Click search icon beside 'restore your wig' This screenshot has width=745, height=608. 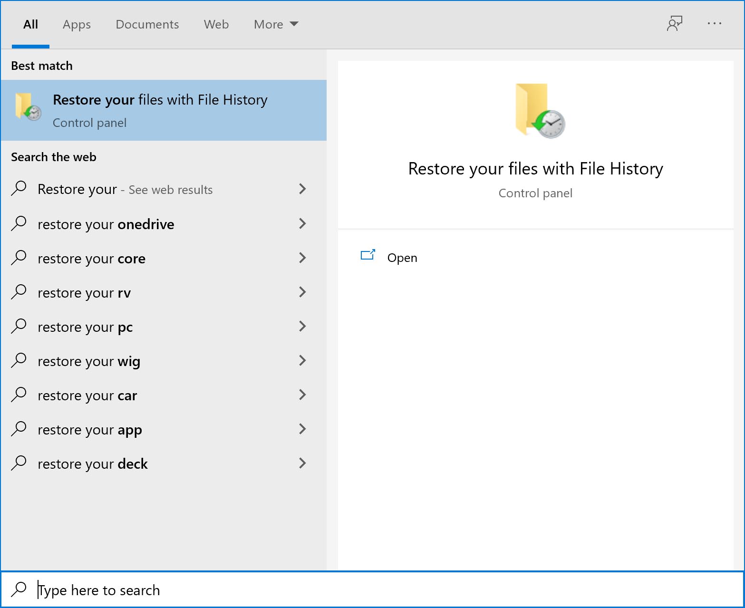19,360
